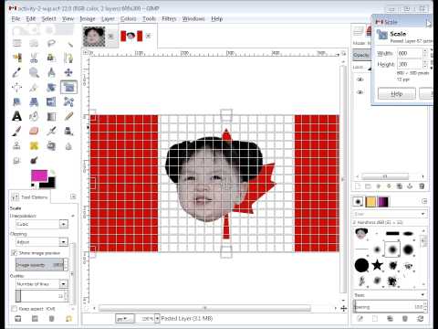Toggle visibility eye of top layer
Image resolution: width=438 pixels, height=329 pixels.
pyautogui.click(x=360, y=80)
